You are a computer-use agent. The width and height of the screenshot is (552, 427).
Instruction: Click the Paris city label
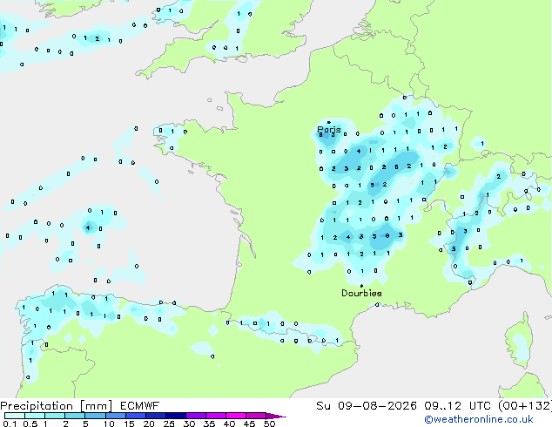(329, 130)
